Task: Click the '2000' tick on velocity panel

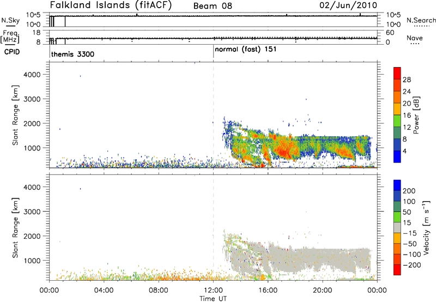Action: point(32,236)
